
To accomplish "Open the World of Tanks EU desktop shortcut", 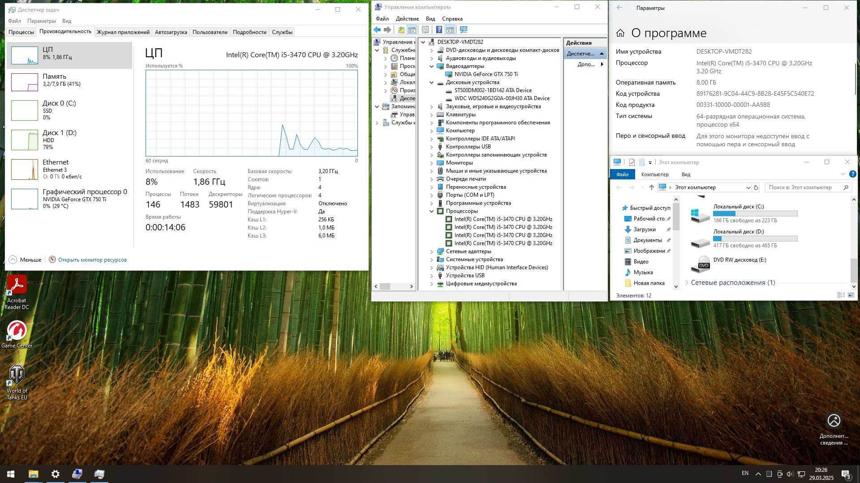I will [x=17, y=383].
